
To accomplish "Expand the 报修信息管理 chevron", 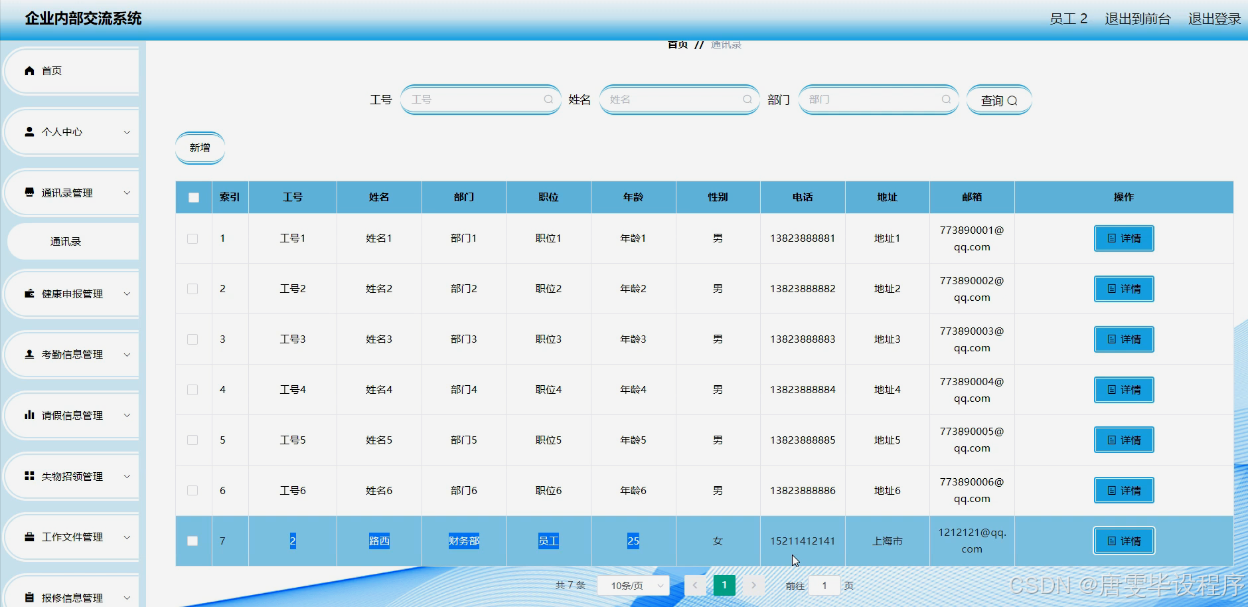I will tap(127, 598).
